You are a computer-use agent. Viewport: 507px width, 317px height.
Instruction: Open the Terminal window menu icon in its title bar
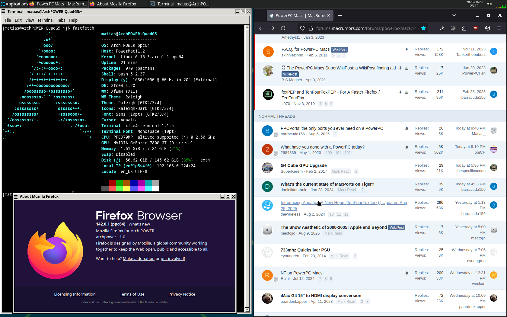(x=4, y=11)
